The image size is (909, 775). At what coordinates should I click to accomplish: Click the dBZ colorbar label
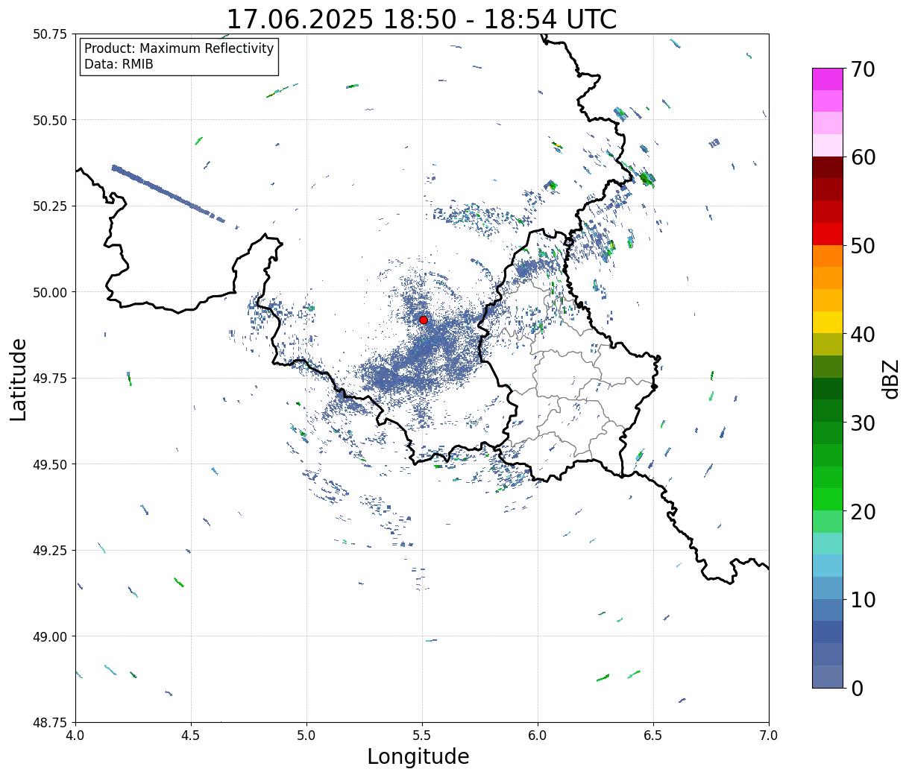pyautogui.click(x=891, y=379)
